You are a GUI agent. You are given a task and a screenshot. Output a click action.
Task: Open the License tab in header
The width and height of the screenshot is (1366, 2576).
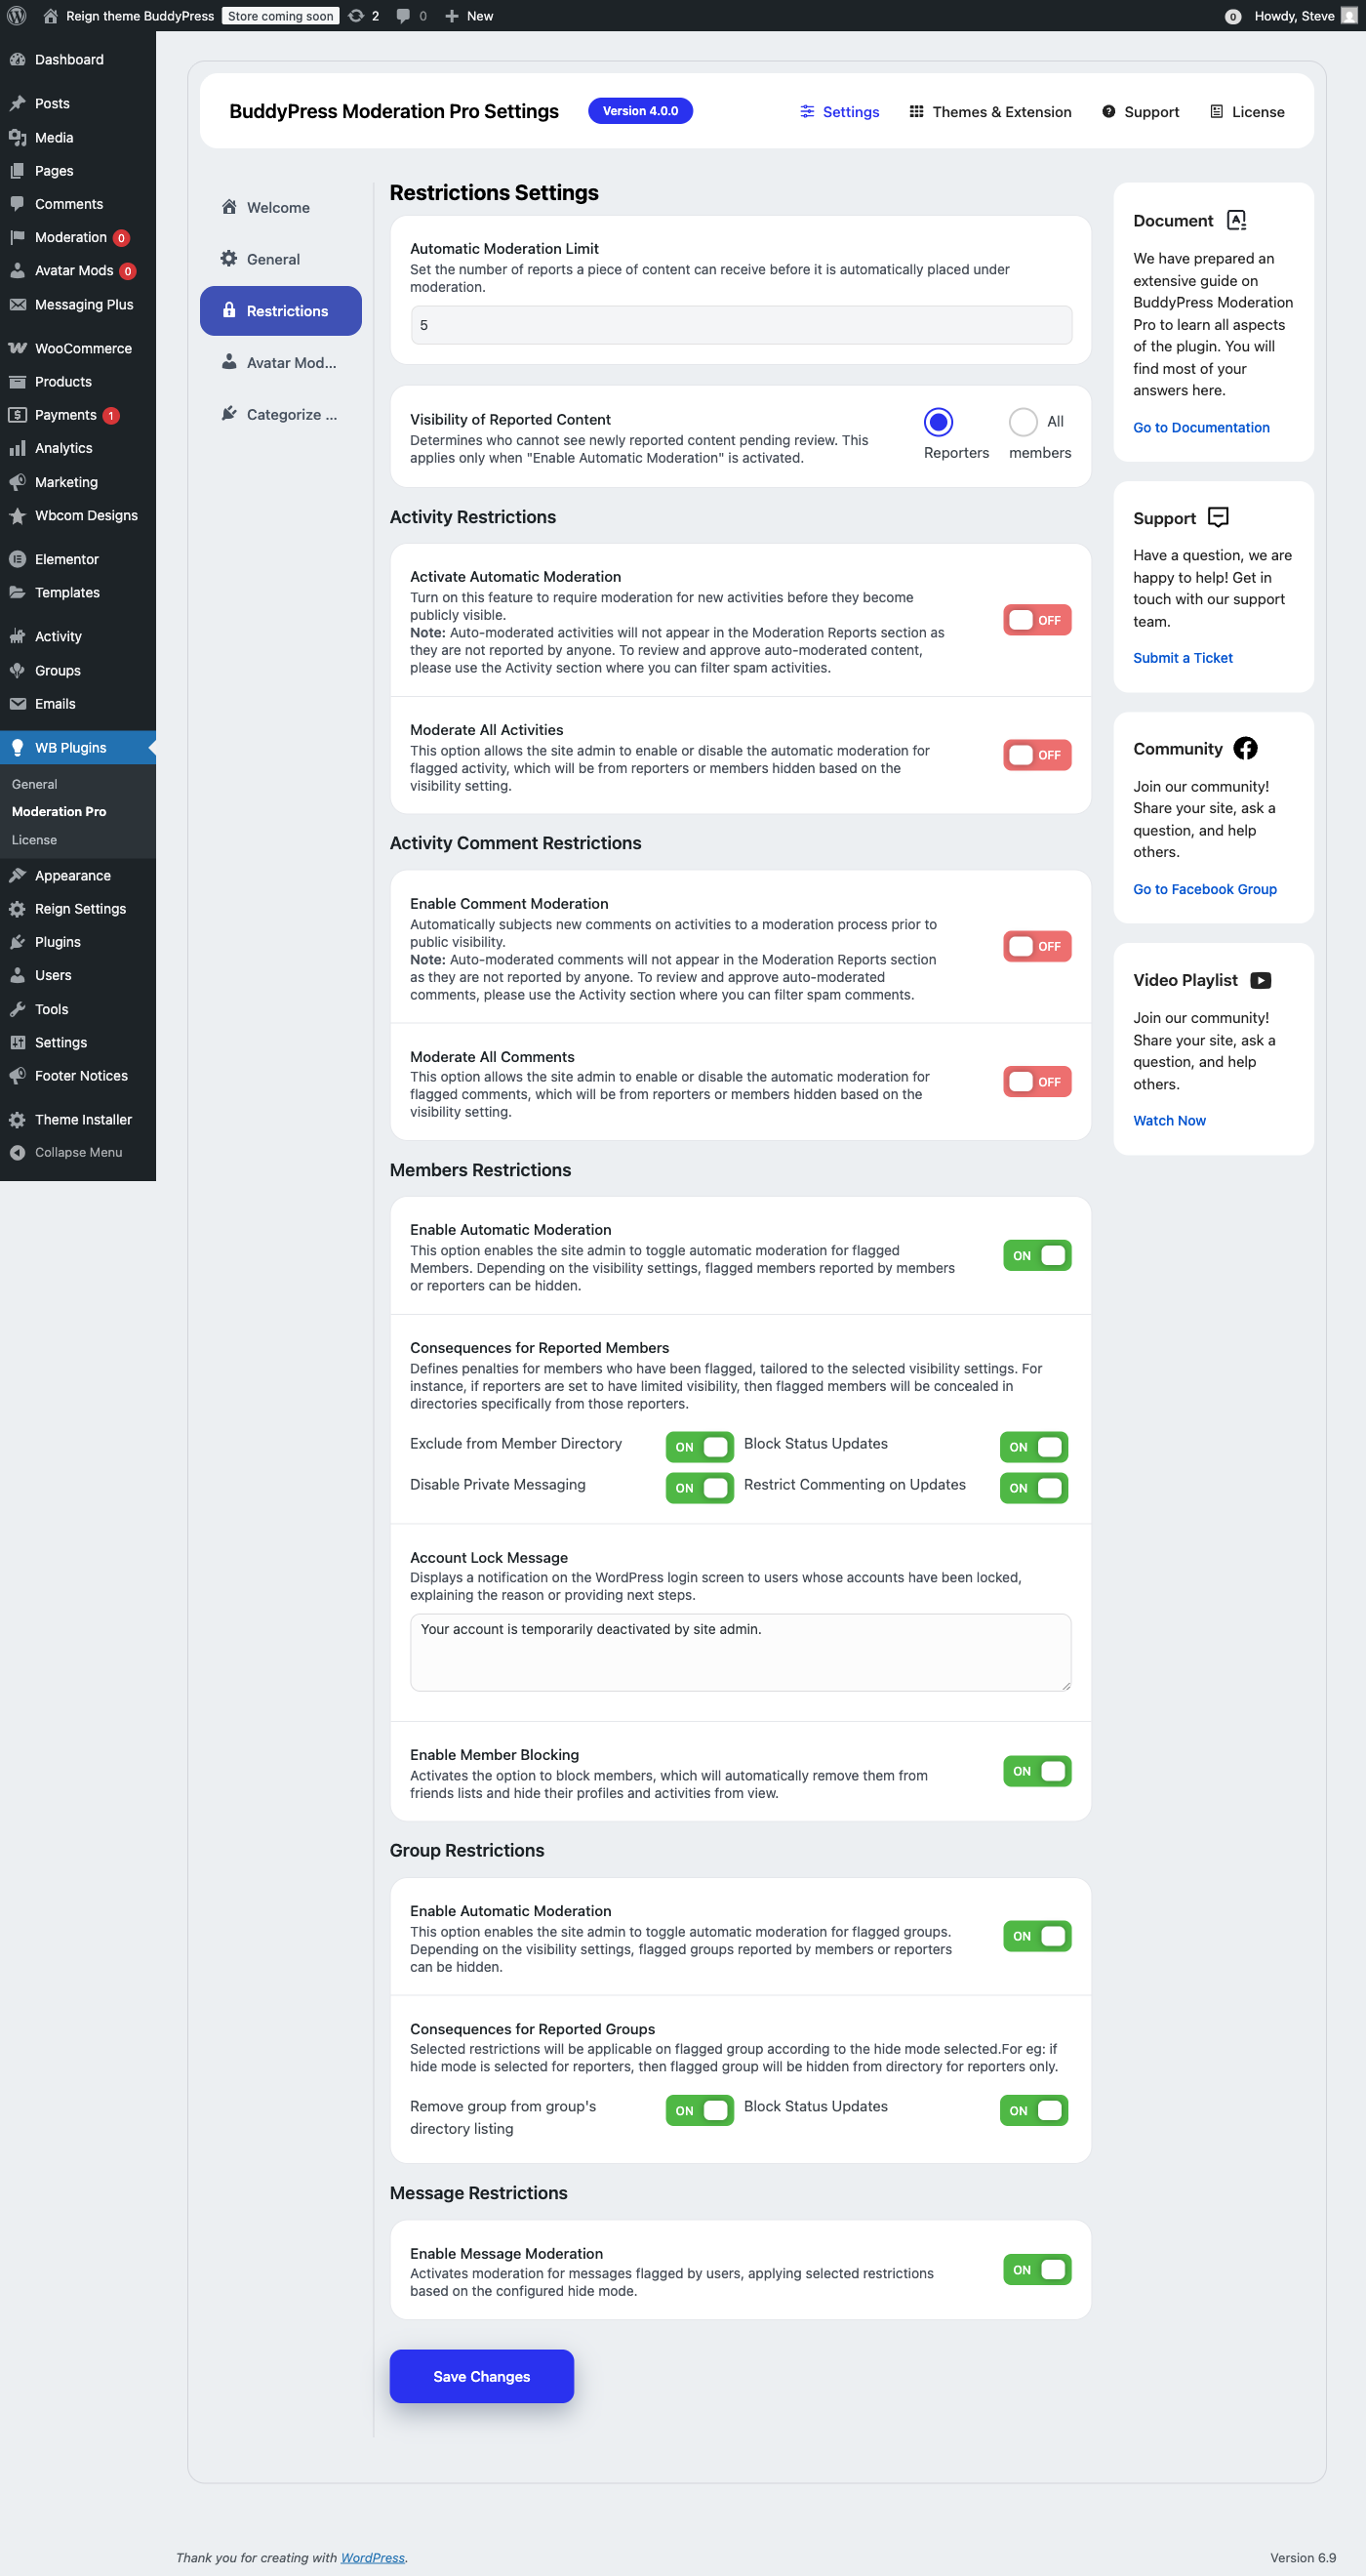tap(1247, 112)
